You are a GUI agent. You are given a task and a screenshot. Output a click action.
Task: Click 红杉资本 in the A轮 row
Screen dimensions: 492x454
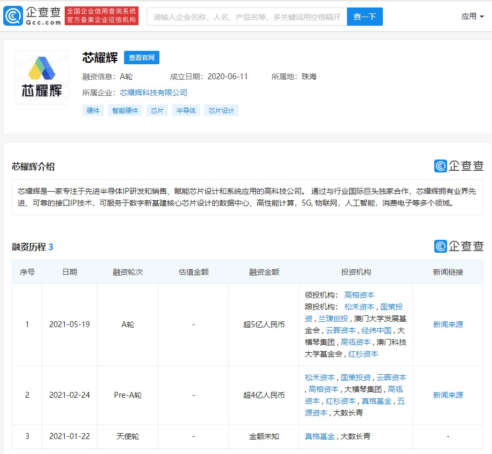(363, 354)
